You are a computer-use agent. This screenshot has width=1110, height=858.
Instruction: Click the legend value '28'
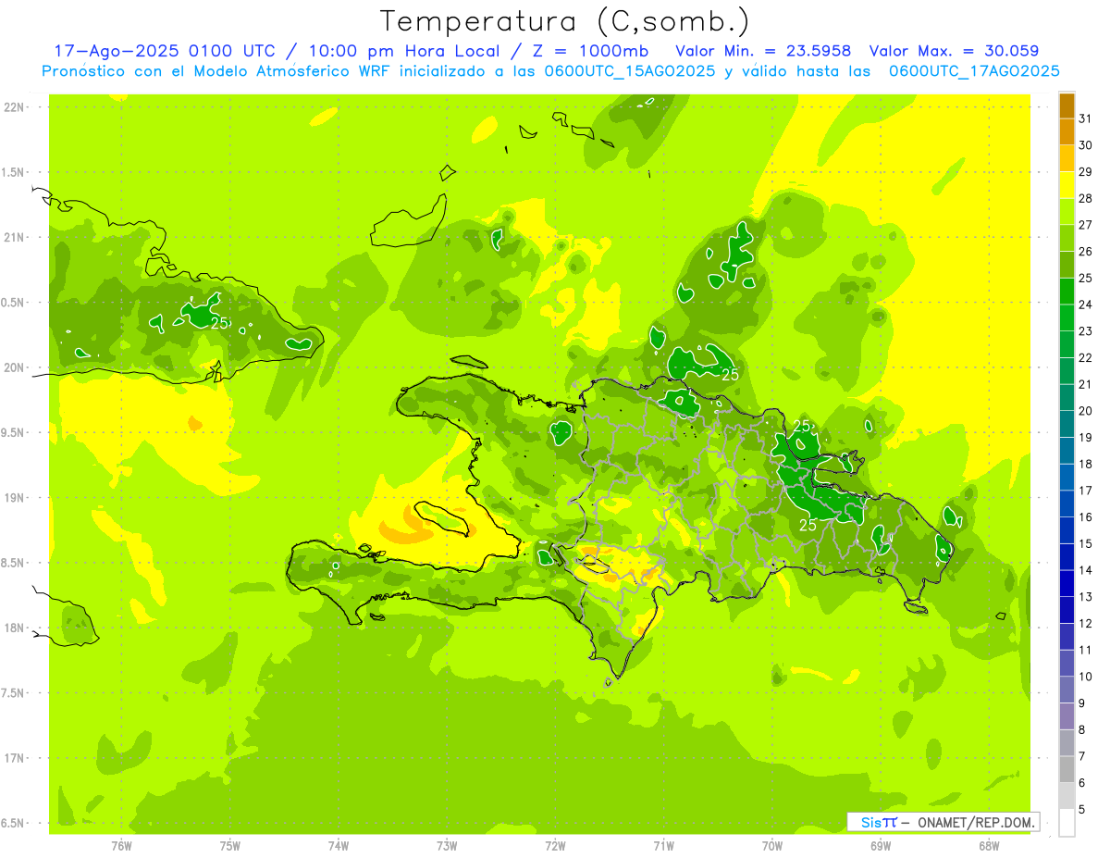pyautogui.click(x=1086, y=198)
